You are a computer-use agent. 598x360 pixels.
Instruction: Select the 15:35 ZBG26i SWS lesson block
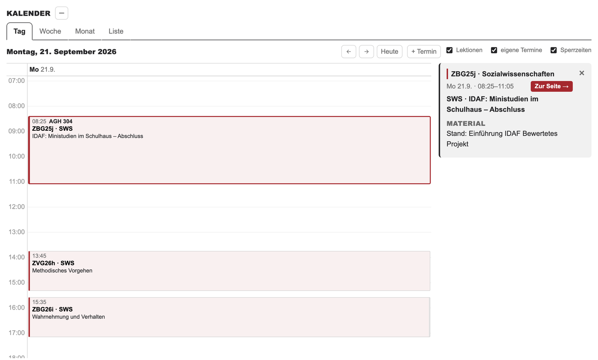pyautogui.click(x=229, y=317)
